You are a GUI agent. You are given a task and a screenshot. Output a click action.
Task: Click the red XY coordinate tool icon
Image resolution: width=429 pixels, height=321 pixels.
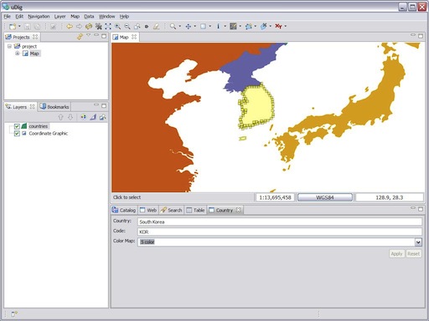point(278,26)
